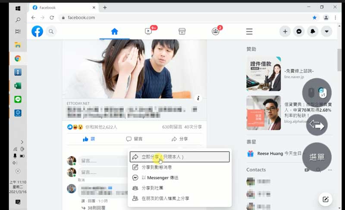The width and height of the screenshot is (345, 210).
Task: Click the 留言 comment button
Action: [134, 139]
